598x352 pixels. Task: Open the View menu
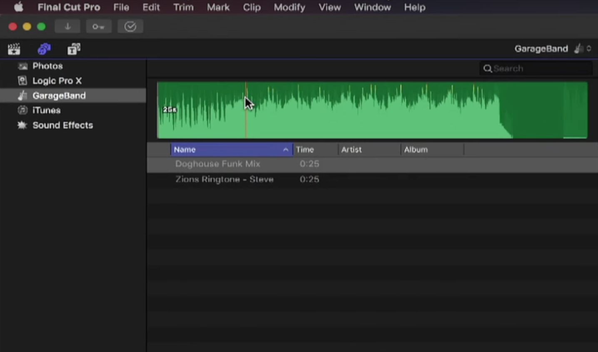[x=329, y=7]
